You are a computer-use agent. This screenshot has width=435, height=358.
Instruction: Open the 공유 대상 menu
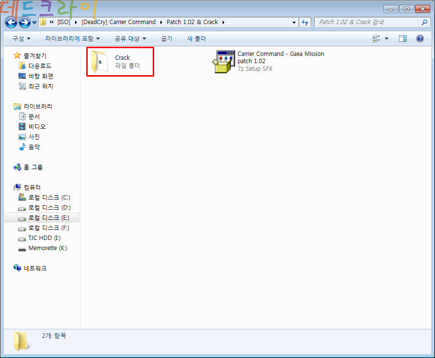pyautogui.click(x=130, y=39)
